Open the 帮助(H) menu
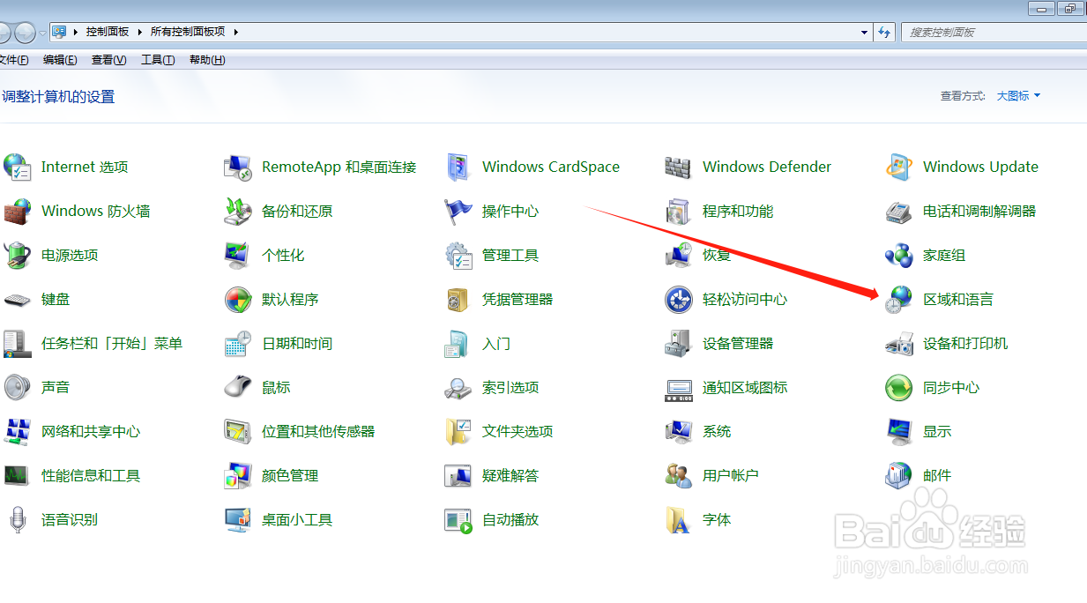Screen dimensions: 1087x603 [x=207, y=60]
